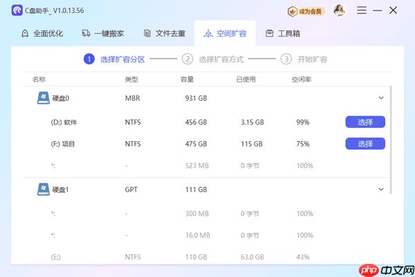Open the 工具箱 tab
Screen dimensions: 415x277
(x=283, y=34)
